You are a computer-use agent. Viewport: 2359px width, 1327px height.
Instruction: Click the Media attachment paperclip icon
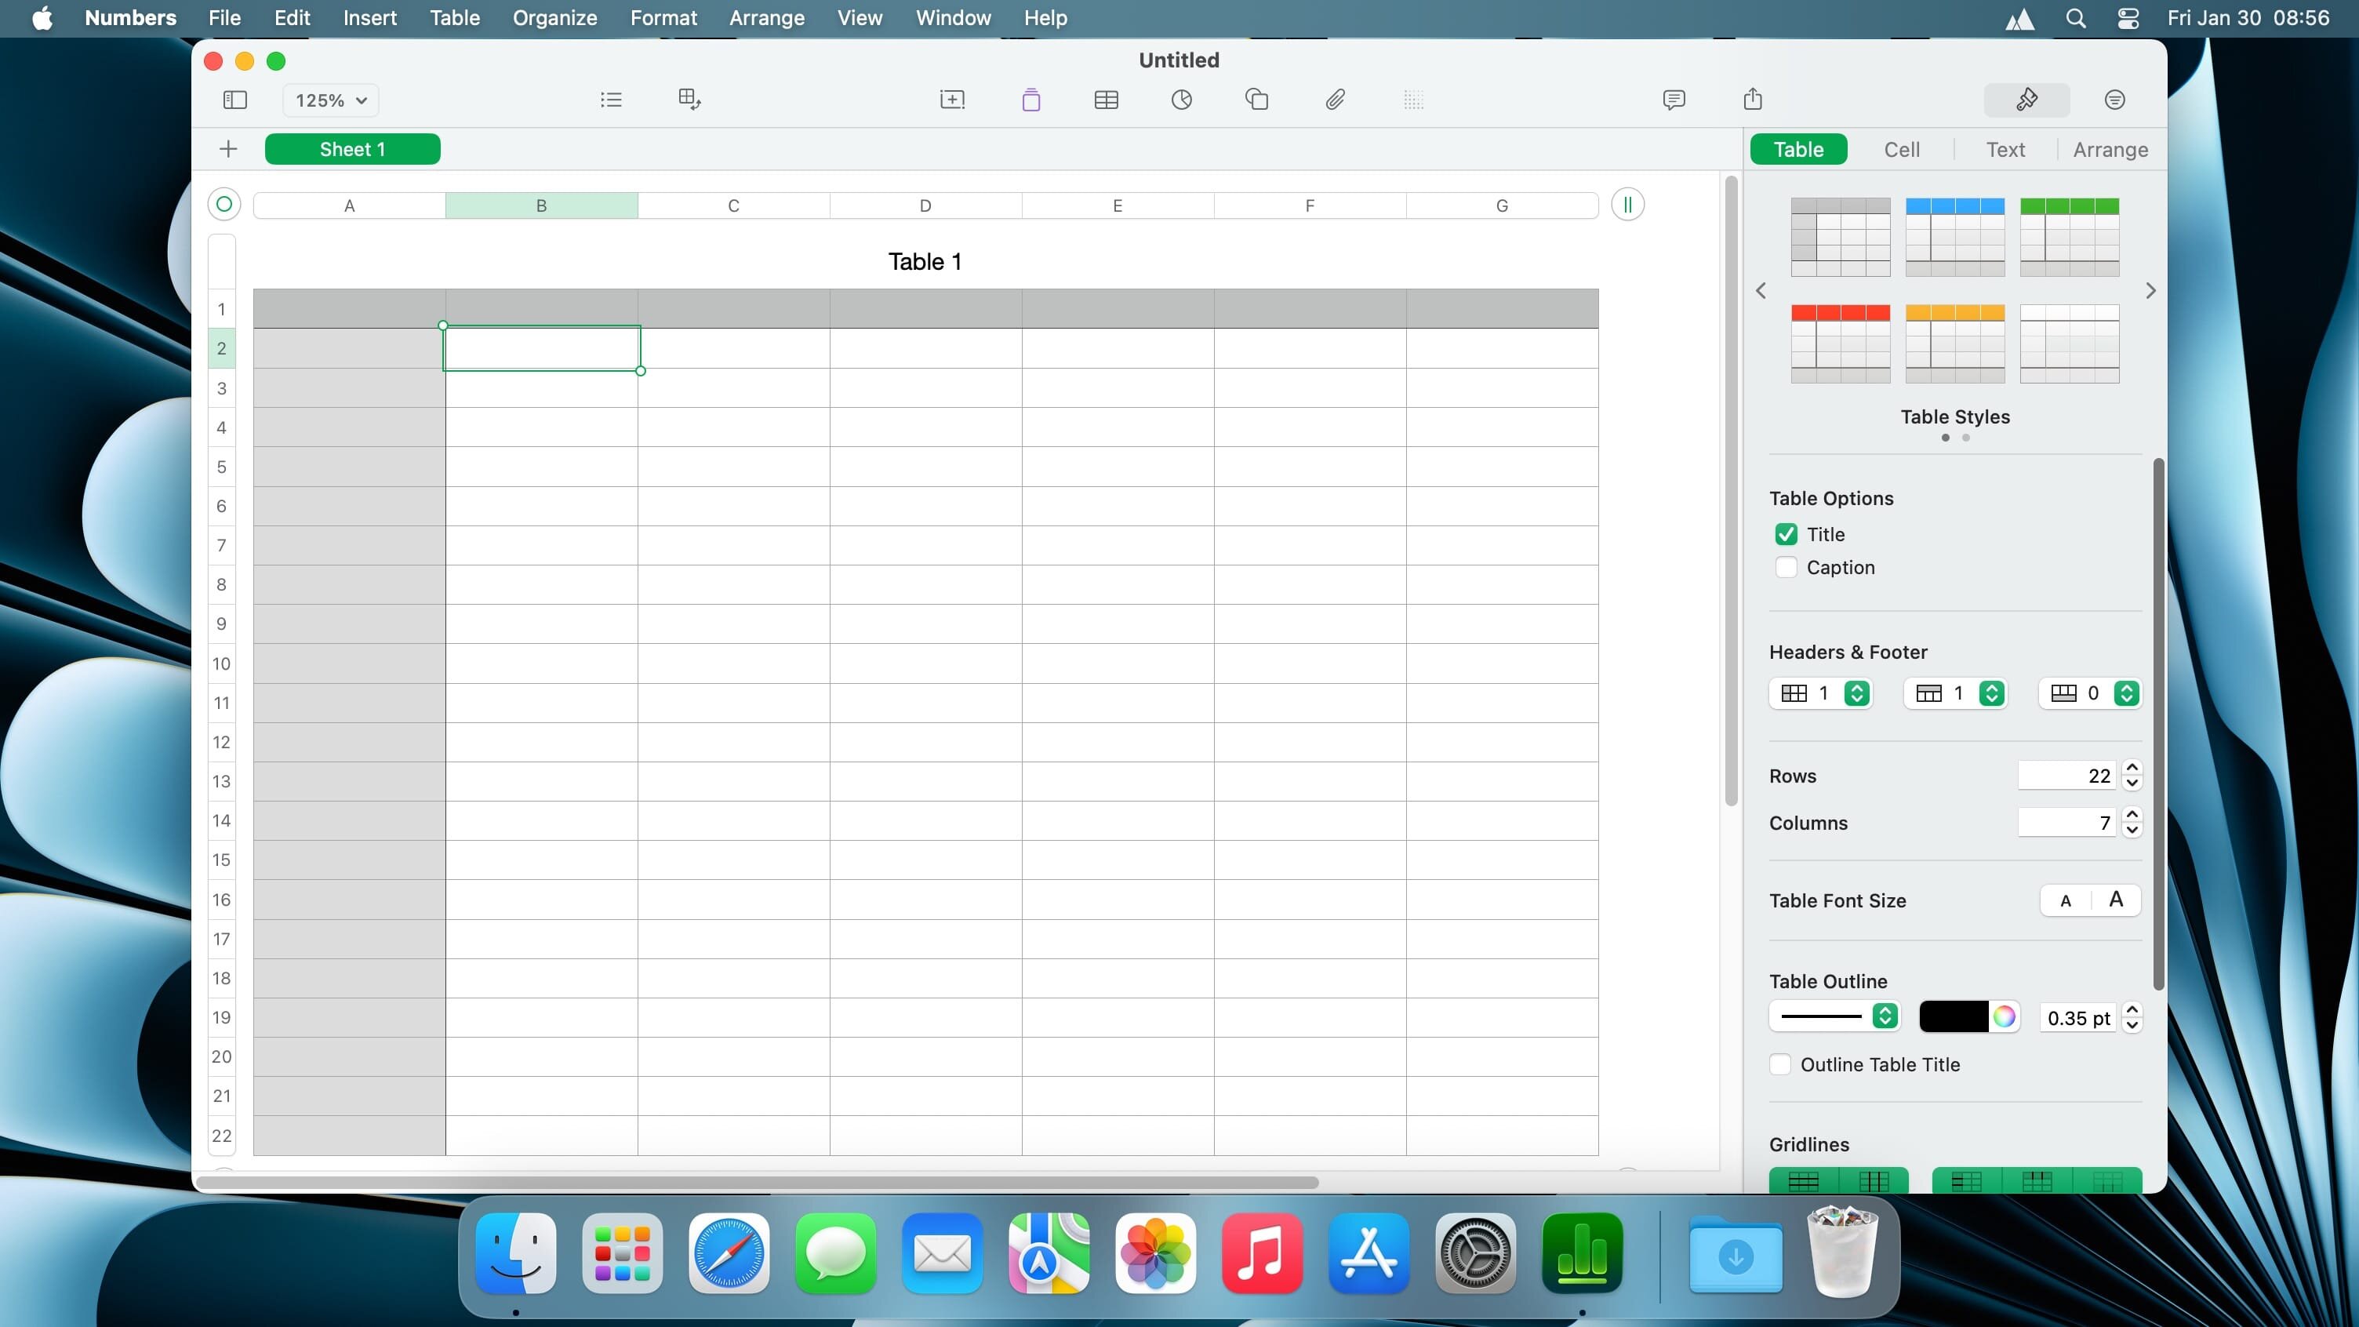click(1334, 100)
